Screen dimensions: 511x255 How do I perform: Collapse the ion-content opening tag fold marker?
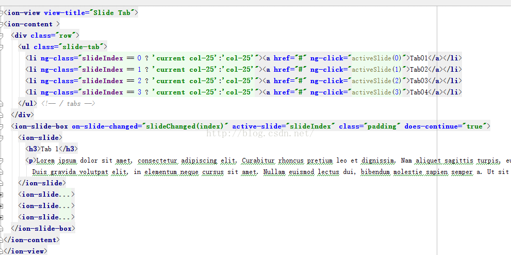click(x=2, y=24)
